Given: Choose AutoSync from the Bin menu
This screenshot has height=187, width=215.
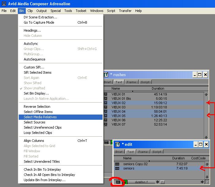Looking at the screenshot, I should [x=61, y=44].
